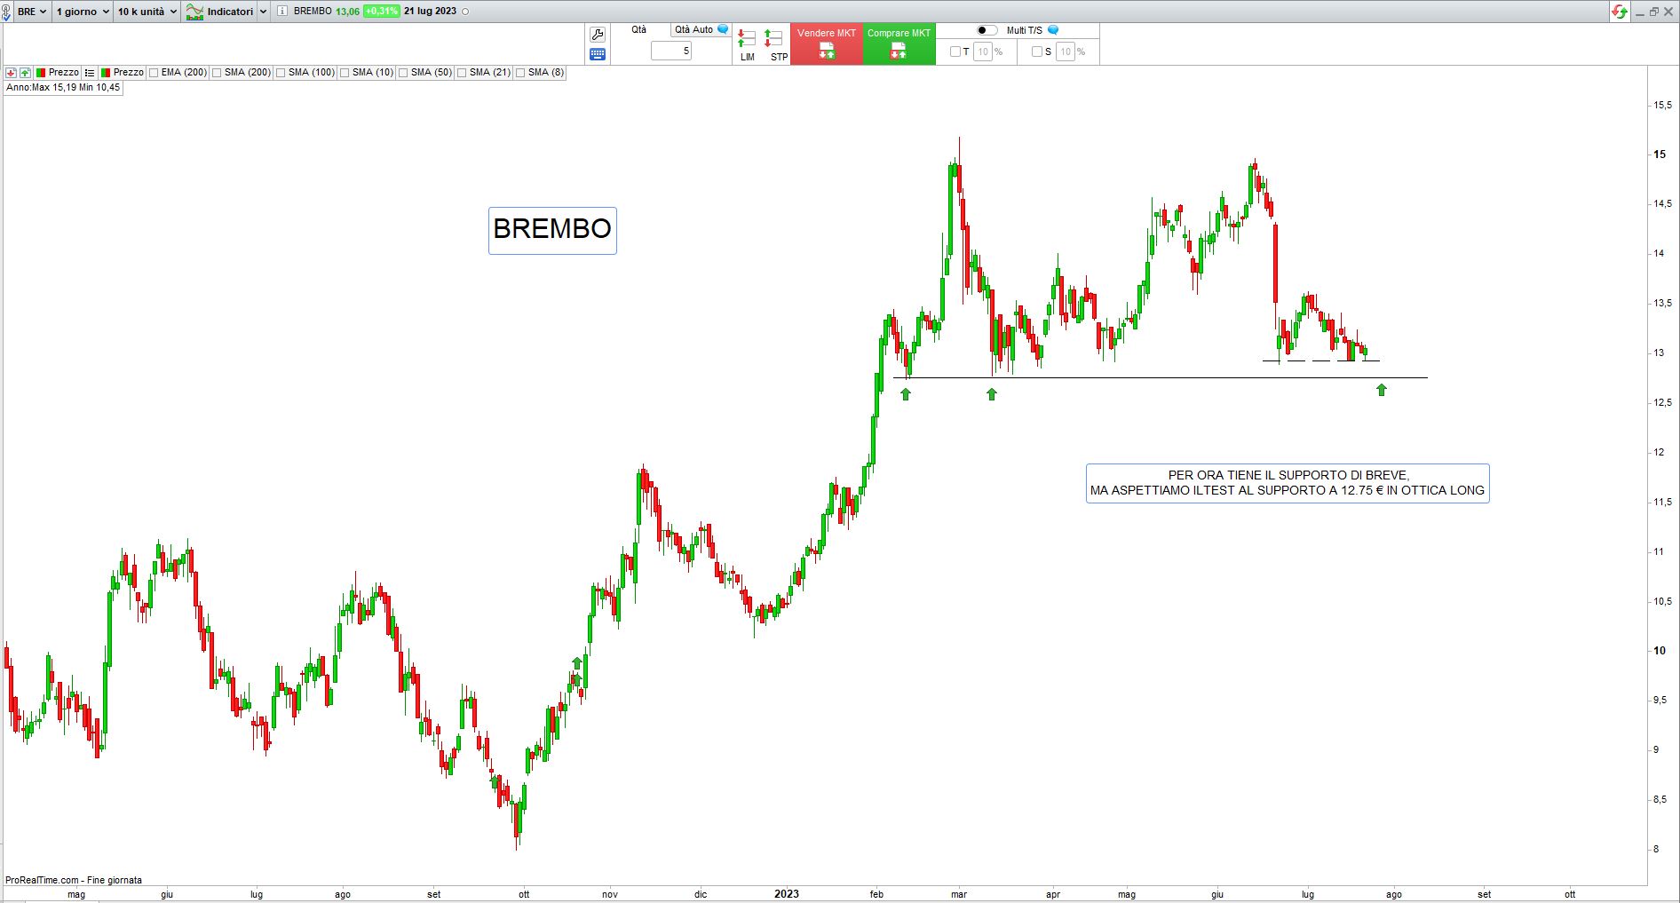Click the 12,5 price axis label
1680x903 pixels.
click(x=1661, y=402)
